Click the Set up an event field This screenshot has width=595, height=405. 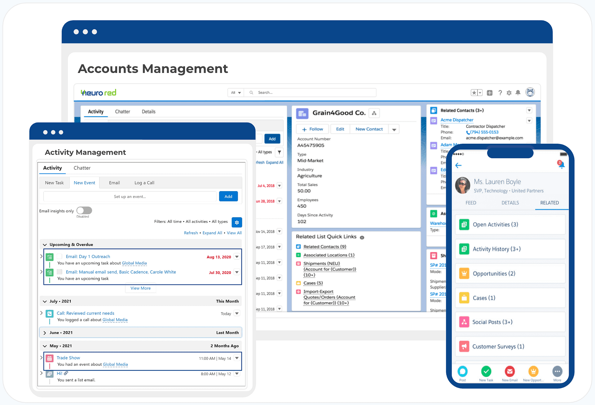pos(130,196)
